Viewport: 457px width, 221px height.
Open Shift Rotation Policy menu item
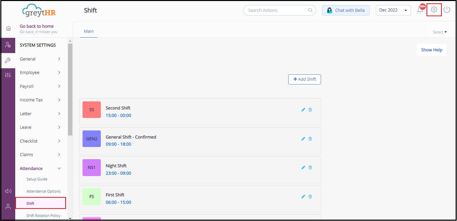click(x=43, y=216)
